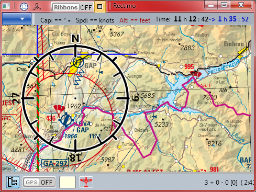Toggle the square stop icon highlighted in orange

point(100,7)
